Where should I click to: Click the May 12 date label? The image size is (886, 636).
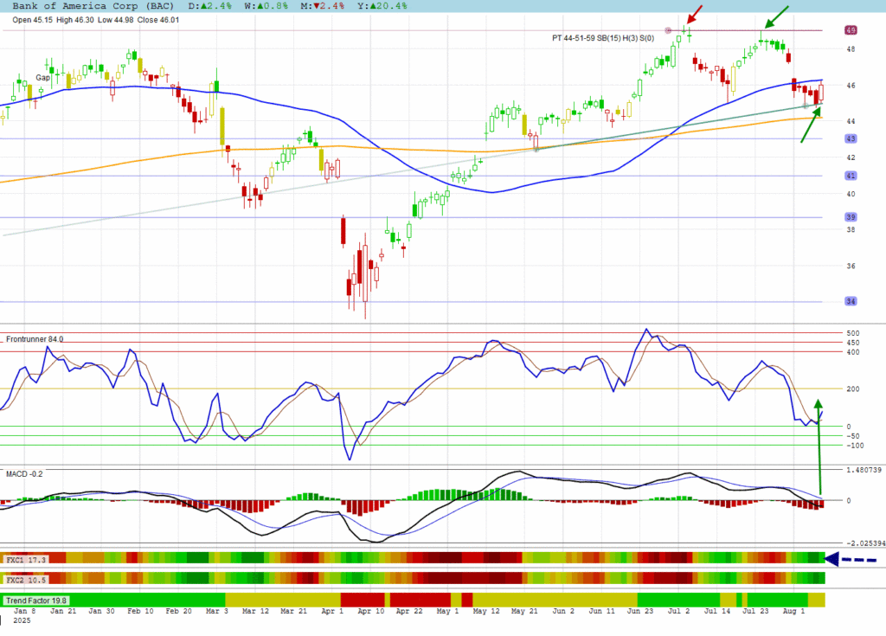pyautogui.click(x=486, y=611)
